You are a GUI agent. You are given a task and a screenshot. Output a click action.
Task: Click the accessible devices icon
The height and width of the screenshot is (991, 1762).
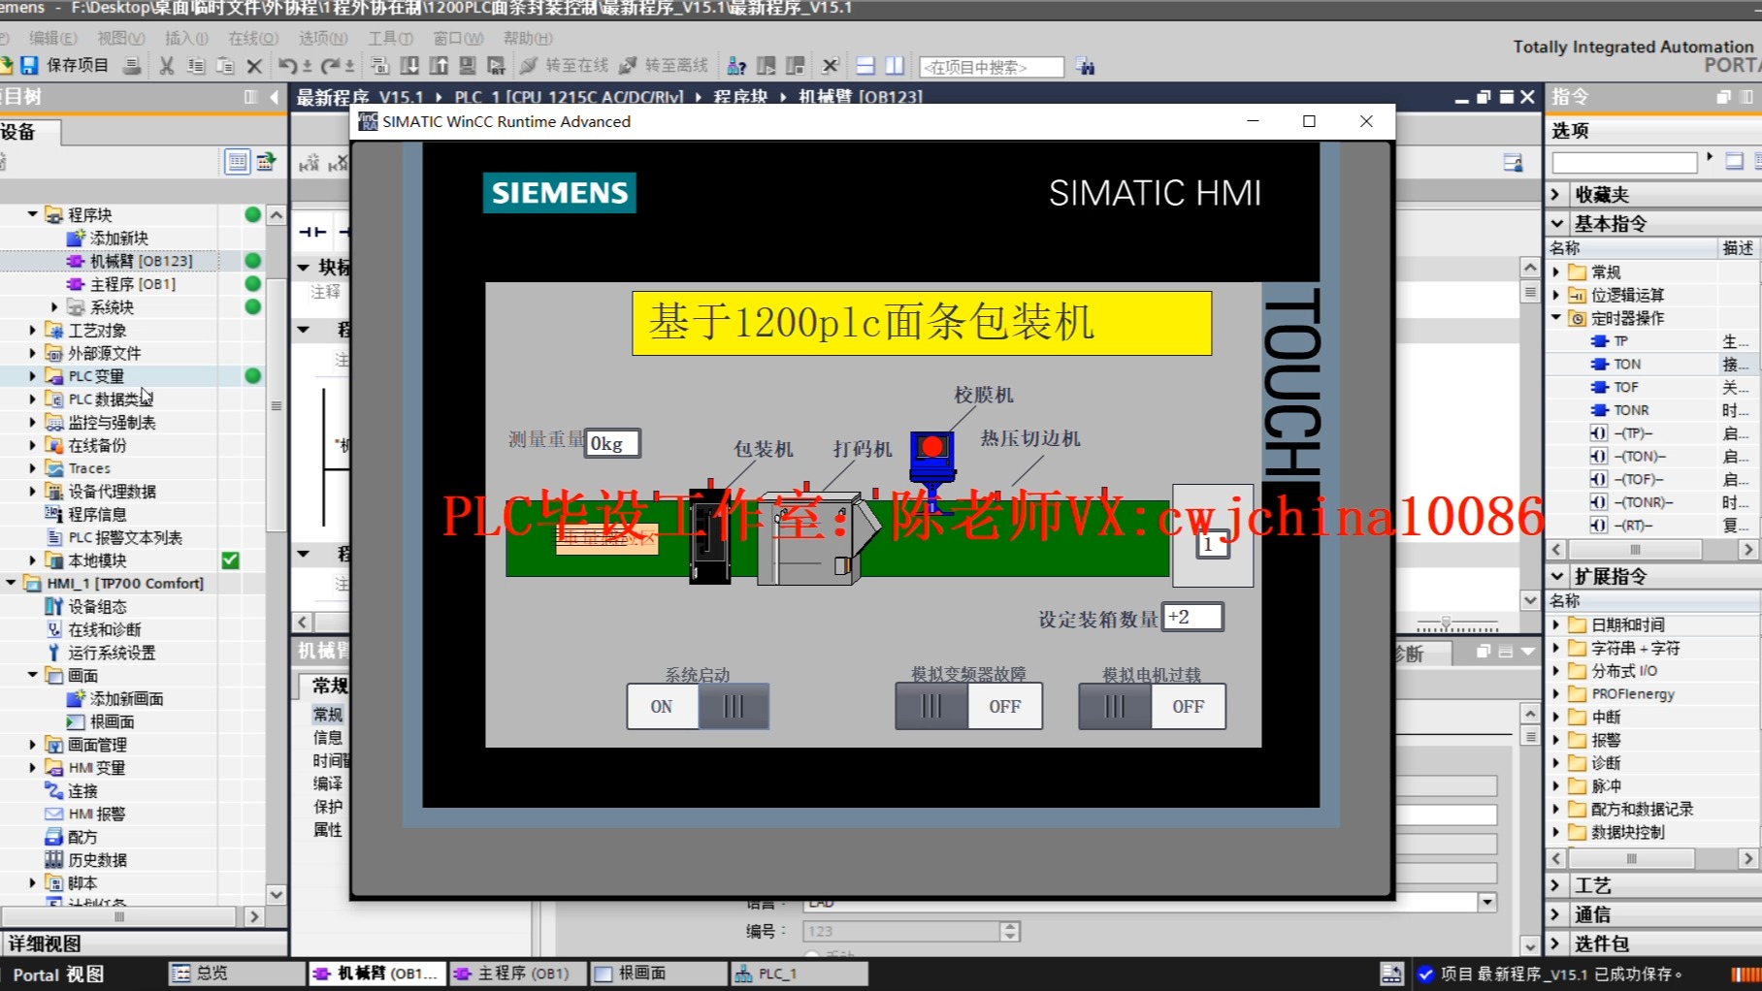737,66
